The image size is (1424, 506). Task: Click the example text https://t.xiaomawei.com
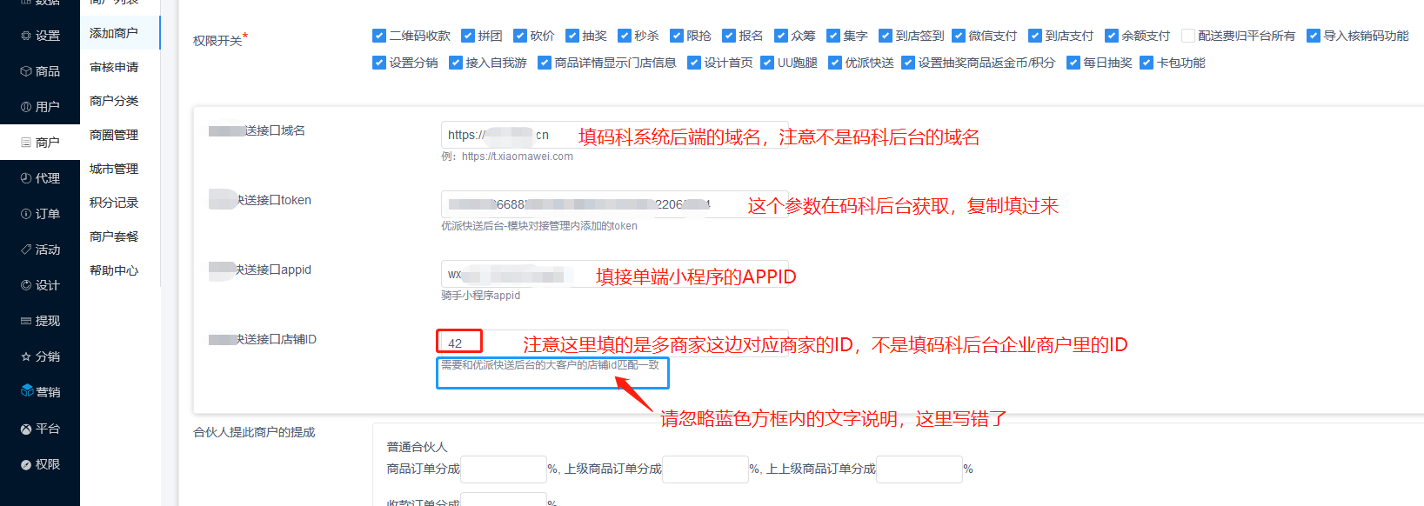click(518, 156)
